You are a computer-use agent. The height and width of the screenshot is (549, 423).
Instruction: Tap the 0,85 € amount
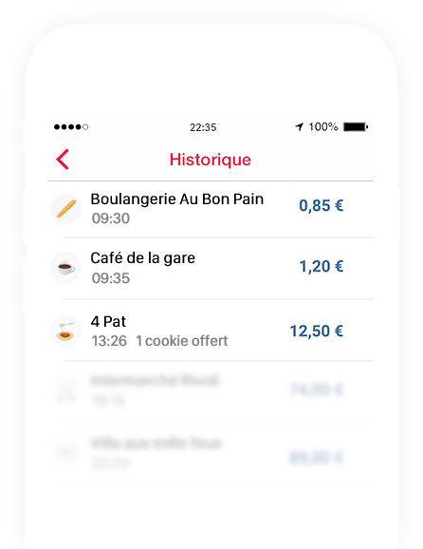pos(322,205)
